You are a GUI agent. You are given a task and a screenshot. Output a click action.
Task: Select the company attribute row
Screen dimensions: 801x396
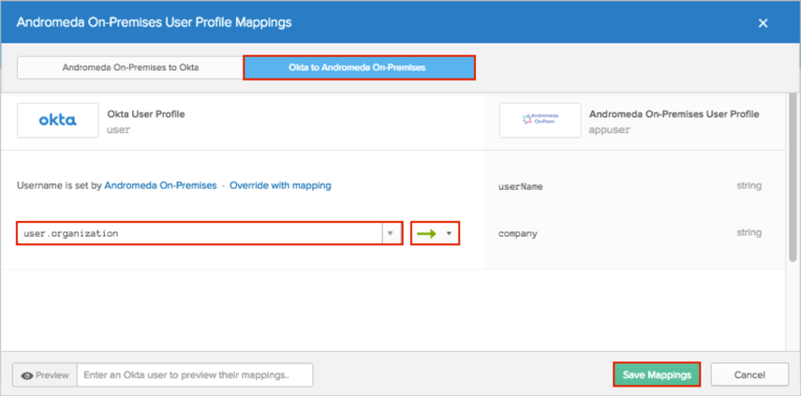pyautogui.click(x=630, y=233)
